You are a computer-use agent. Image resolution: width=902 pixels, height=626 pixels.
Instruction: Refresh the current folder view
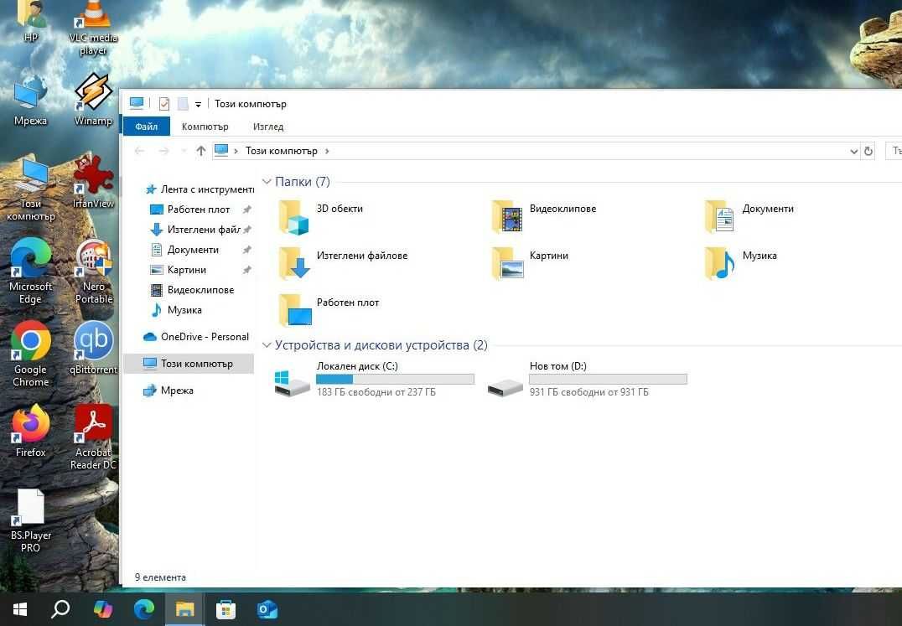868,151
